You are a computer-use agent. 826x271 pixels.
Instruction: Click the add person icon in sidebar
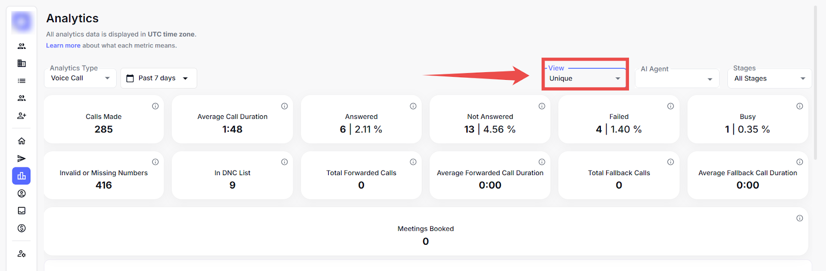pos(22,116)
